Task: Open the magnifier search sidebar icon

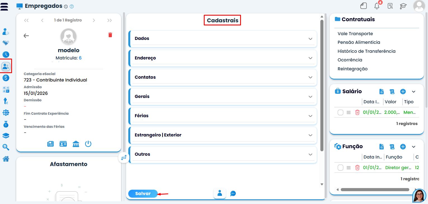Action: point(6,147)
